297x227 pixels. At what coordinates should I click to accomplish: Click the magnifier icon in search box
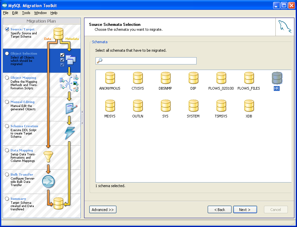pos(99,61)
